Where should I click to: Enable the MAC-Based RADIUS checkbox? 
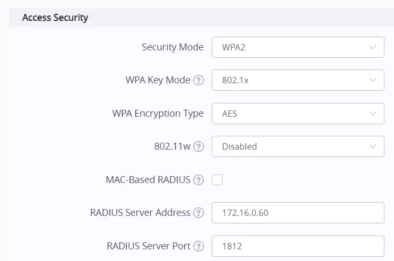[217, 180]
